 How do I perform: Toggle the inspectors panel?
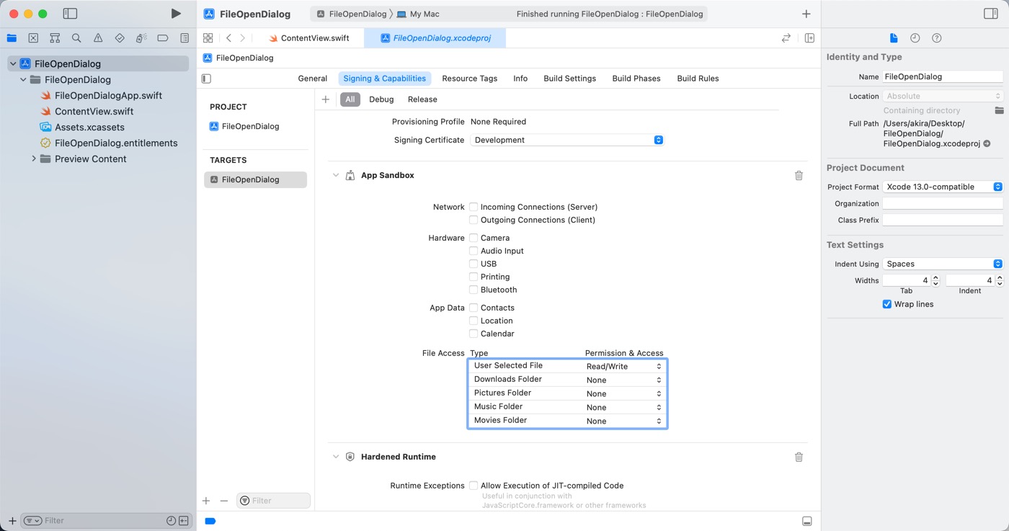990,14
